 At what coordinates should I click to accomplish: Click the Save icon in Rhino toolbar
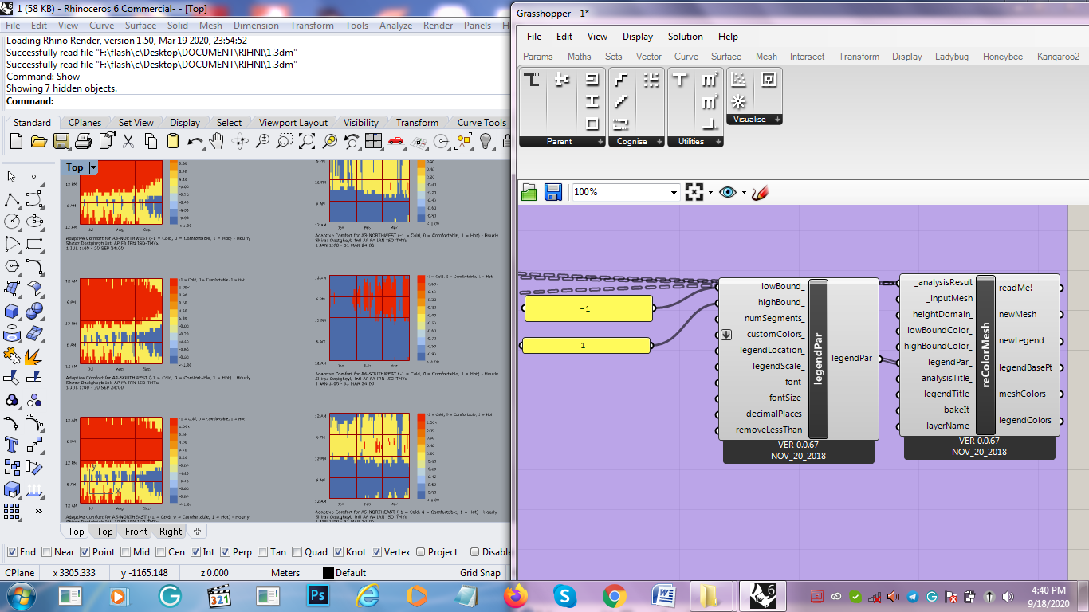pyautogui.click(x=61, y=142)
